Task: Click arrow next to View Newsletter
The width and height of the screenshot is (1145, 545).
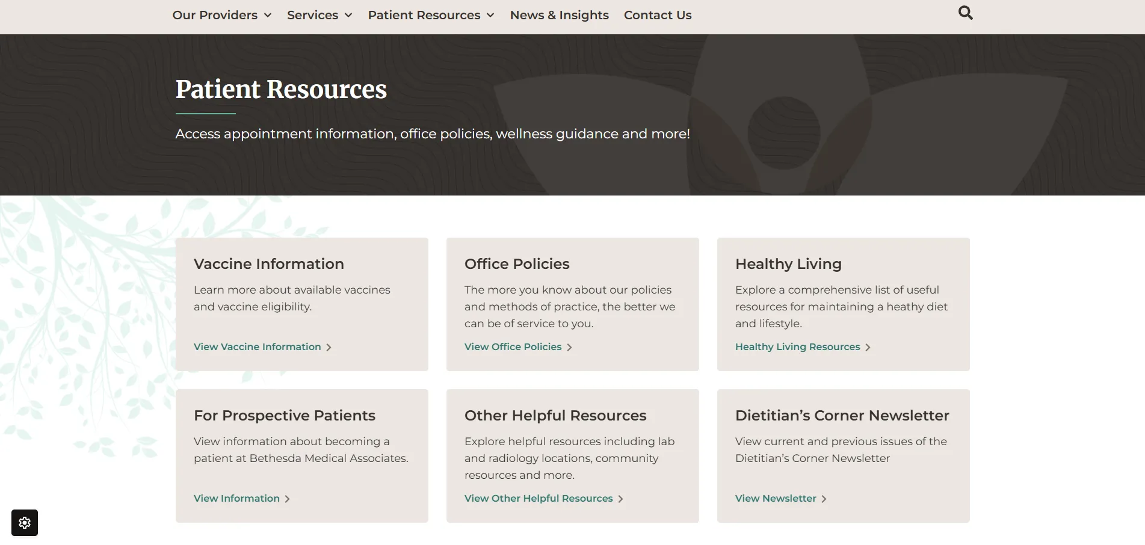Action: 824,499
